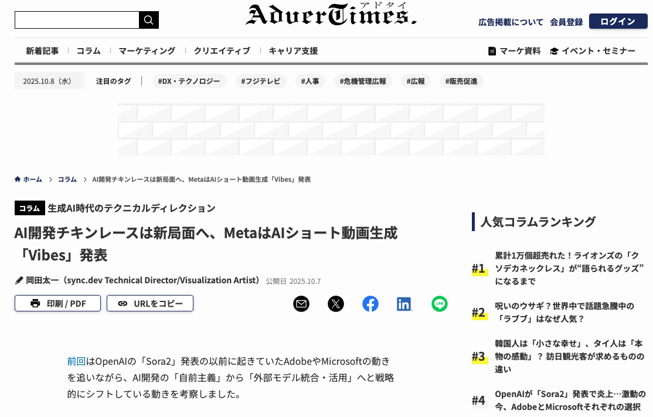Open the 新着記事 menu item
The width and height of the screenshot is (653, 417).
[x=42, y=51]
